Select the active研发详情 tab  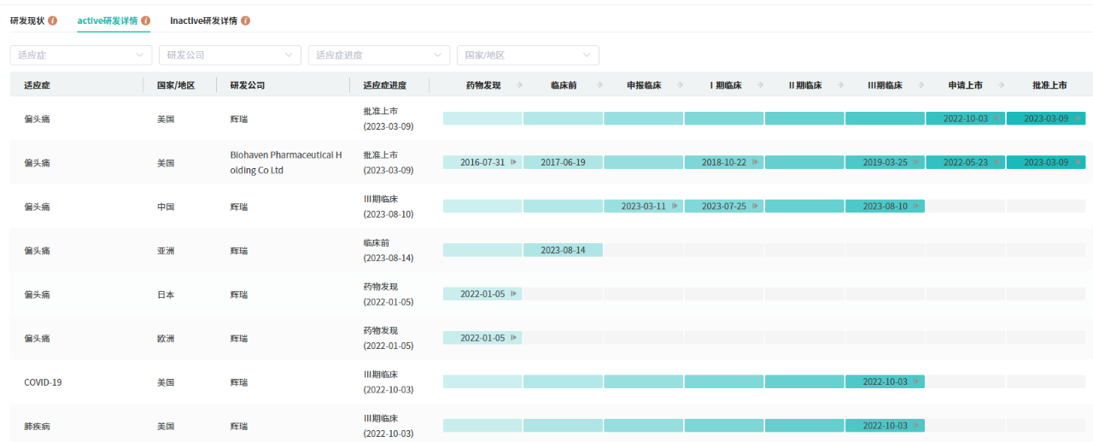[x=107, y=20]
